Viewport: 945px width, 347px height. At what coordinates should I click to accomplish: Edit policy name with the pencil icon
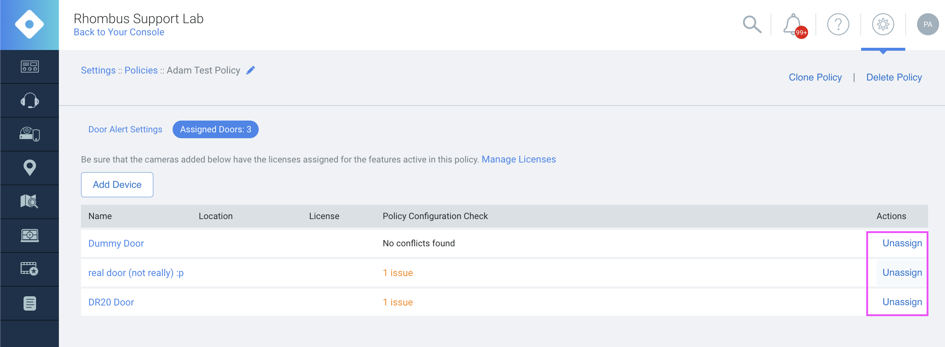[x=251, y=70]
